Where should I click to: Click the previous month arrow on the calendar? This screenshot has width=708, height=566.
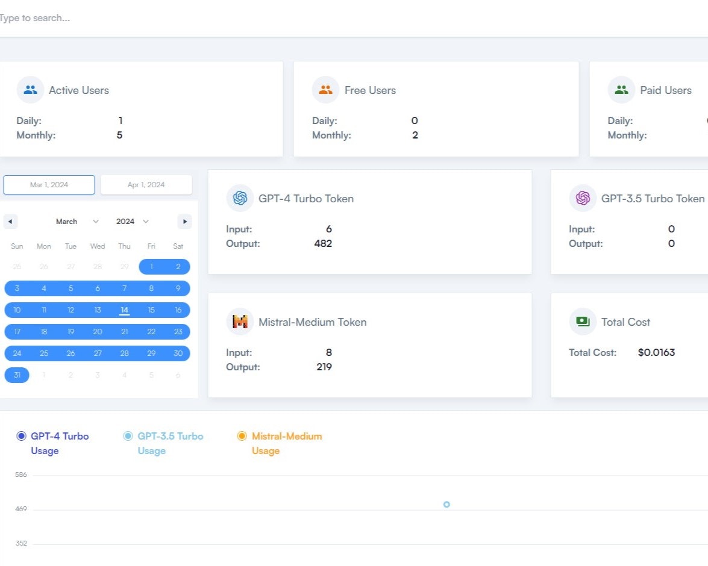11,221
